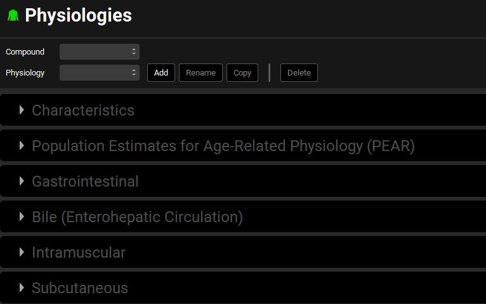
Task: Click the Compound field label
Action: [25, 51]
